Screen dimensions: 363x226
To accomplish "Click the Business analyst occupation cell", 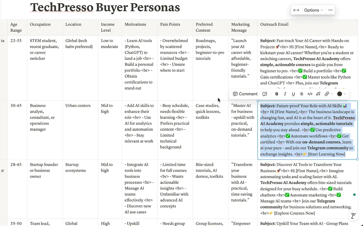I will pos(45,130).
